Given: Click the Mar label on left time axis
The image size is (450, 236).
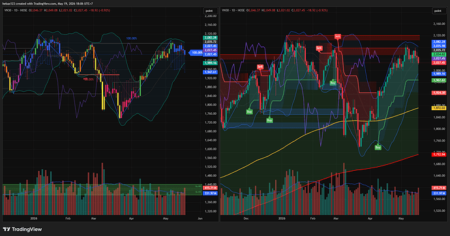Looking at the screenshot, I should [x=93, y=218].
